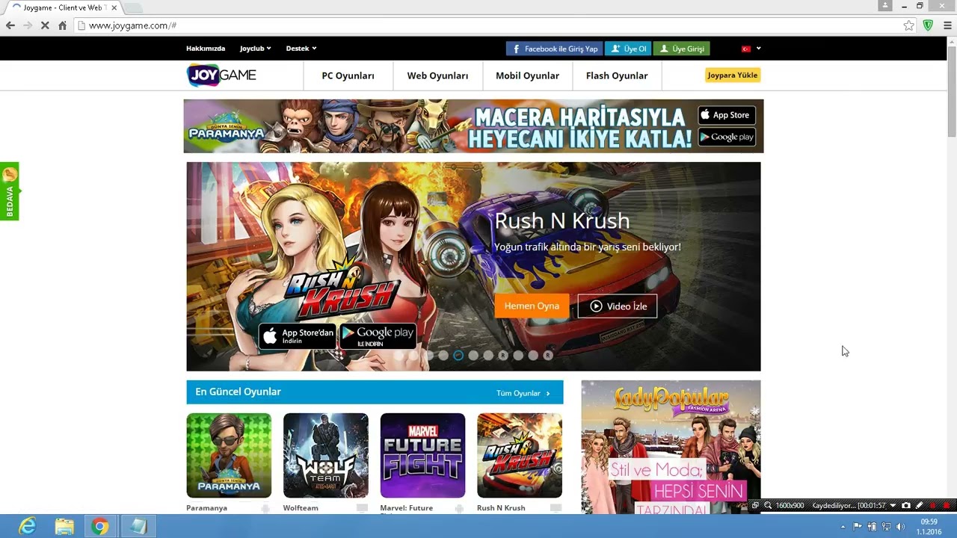
Task: Click the green BEDAVA side tab
Action: [10, 191]
